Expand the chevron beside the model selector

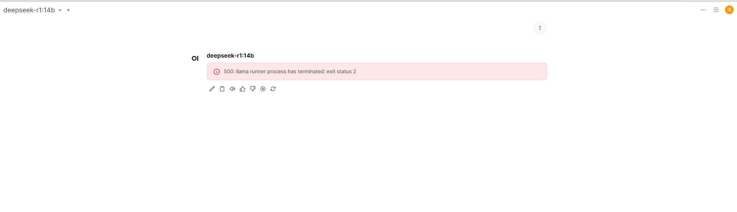click(x=60, y=10)
